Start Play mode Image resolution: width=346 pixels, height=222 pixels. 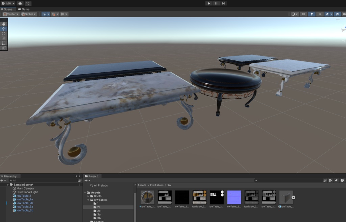click(209, 3)
